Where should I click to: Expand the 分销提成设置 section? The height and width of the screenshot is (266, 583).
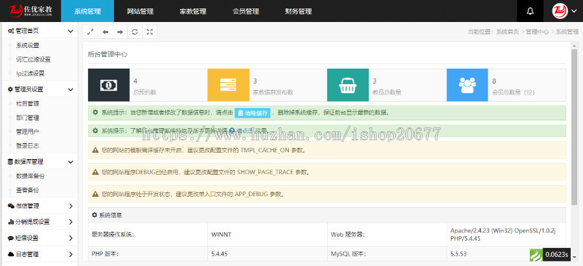click(39, 222)
